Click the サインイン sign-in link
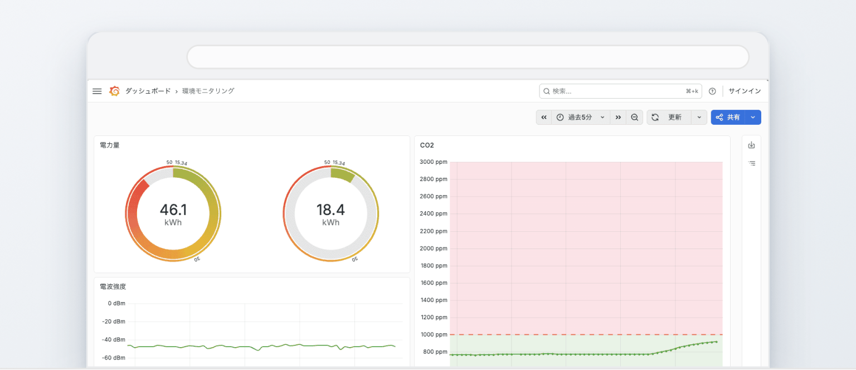 pos(745,91)
